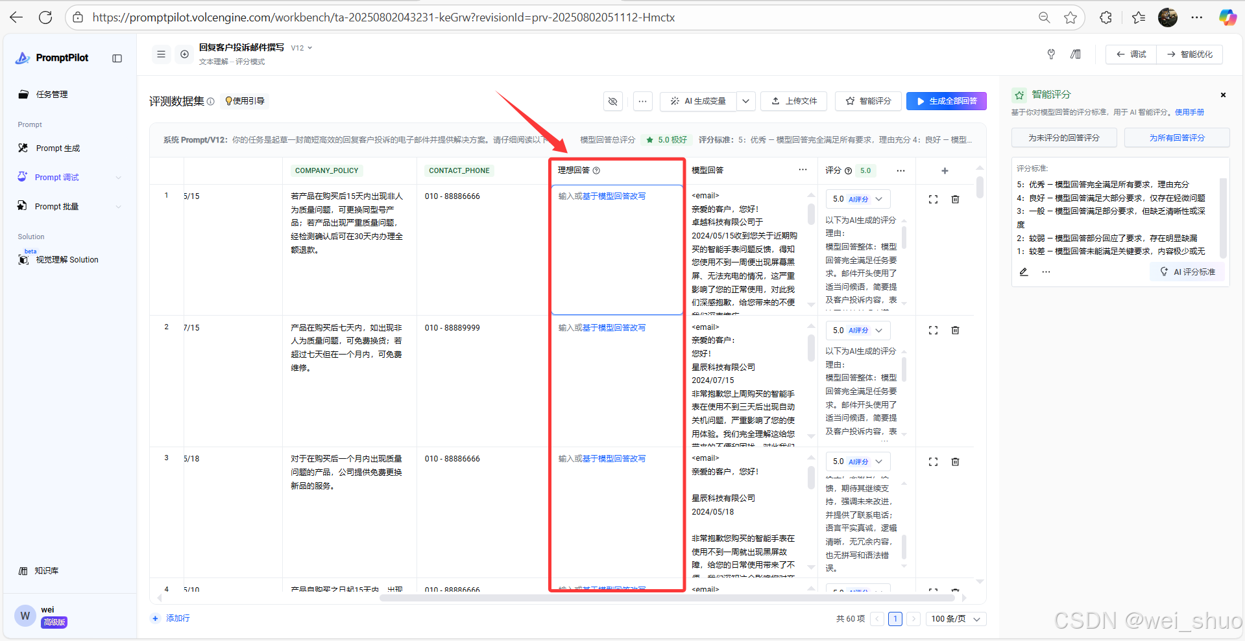Open the 评分 column ellipsis menu
The image size is (1245, 641).
coord(901,170)
